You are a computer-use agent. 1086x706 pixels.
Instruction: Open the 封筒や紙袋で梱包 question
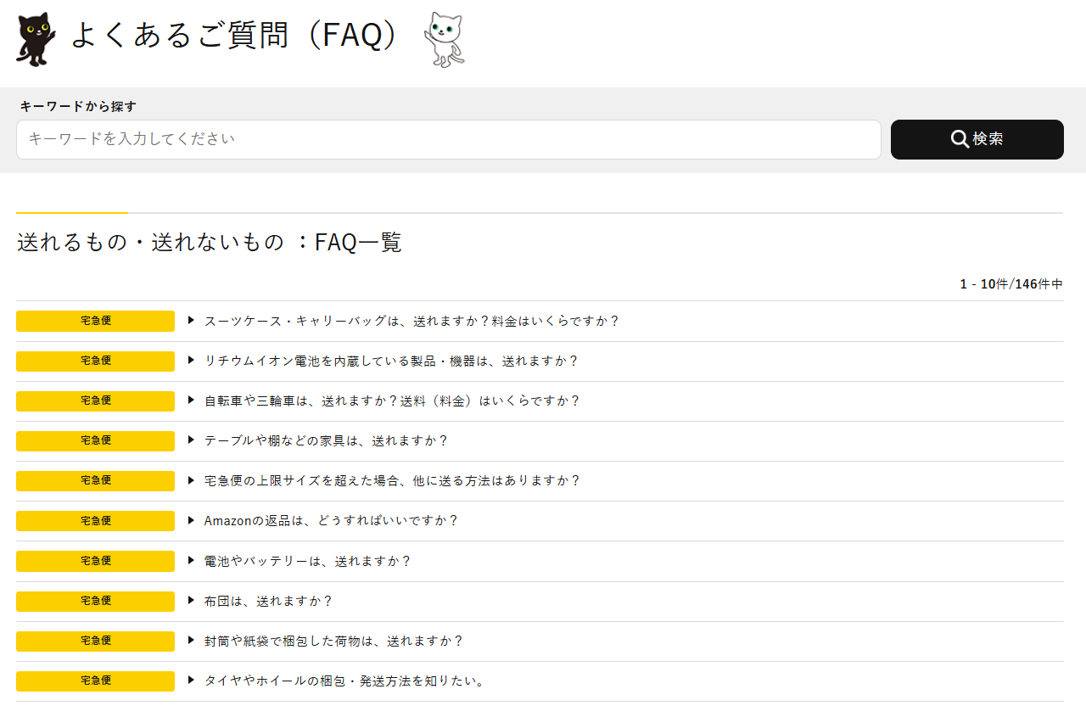click(x=333, y=641)
